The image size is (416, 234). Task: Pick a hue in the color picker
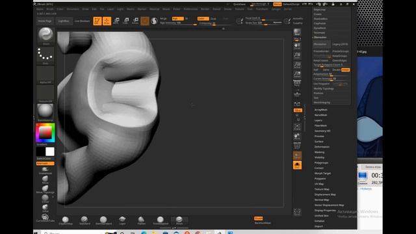[x=45, y=133]
